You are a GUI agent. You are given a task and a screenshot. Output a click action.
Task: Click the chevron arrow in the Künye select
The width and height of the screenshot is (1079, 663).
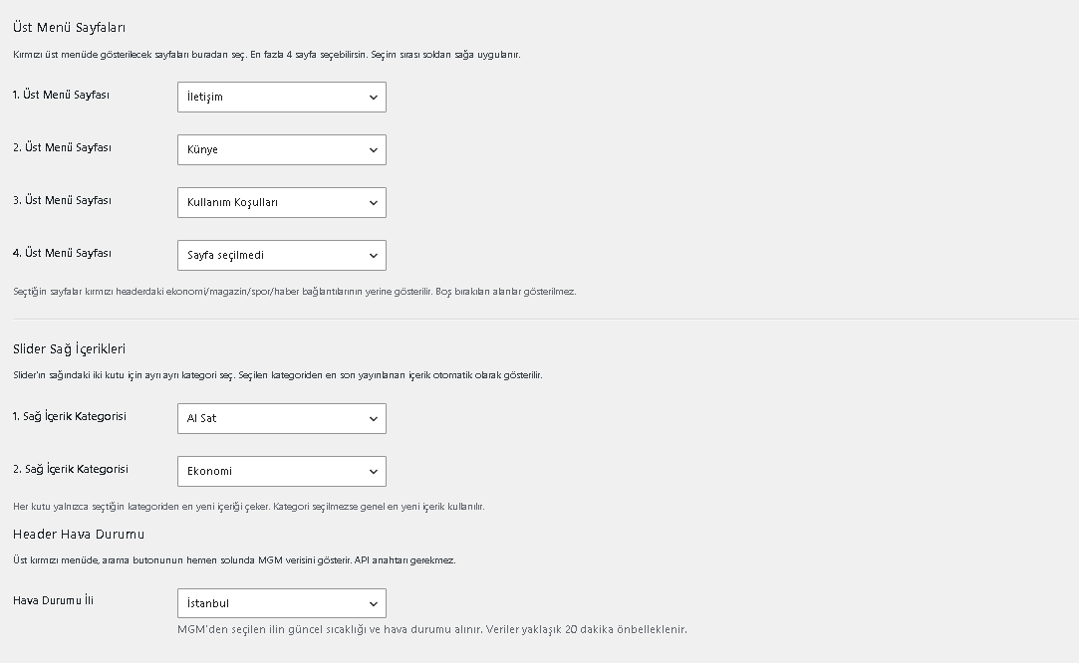373,150
